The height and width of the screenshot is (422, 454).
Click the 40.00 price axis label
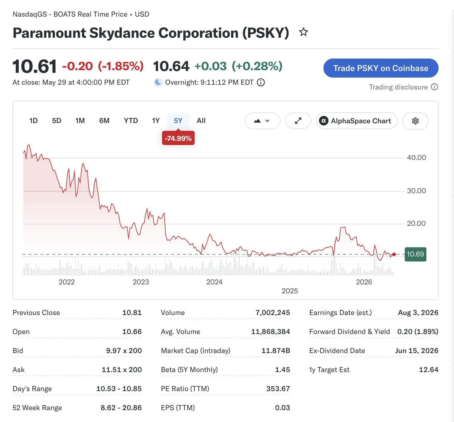(x=416, y=158)
